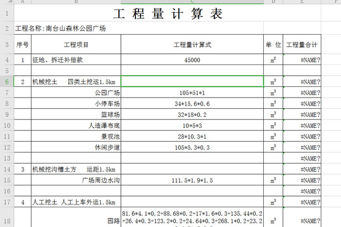The width and height of the screenshot is (341, 227).
Task: Click the cell 小停车场
Action: [76, 103]
